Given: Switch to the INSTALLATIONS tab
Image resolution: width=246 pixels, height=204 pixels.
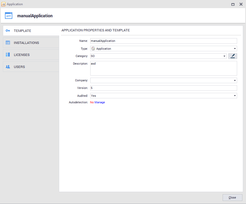Looking at the screenshot, I should coord(26,43).
